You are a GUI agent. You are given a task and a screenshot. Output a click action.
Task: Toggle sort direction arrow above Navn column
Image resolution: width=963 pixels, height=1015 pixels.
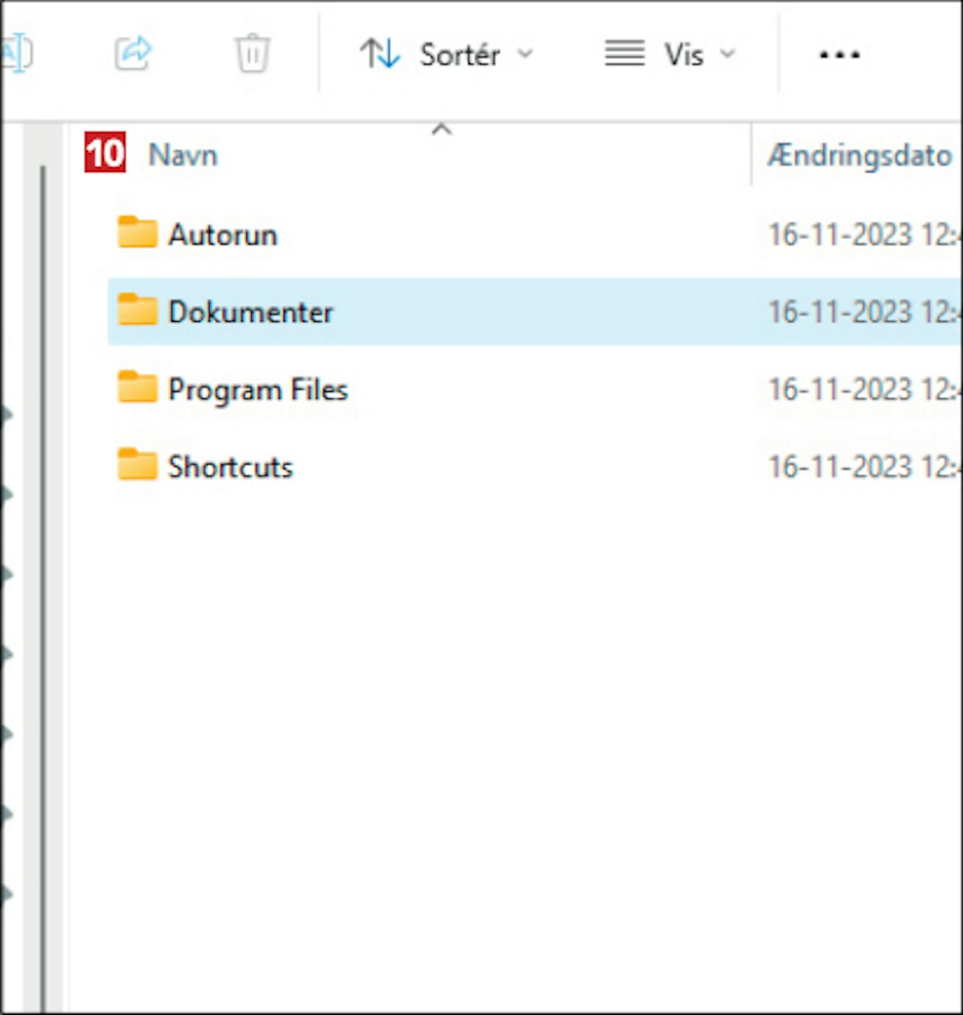tap(442, 129)
